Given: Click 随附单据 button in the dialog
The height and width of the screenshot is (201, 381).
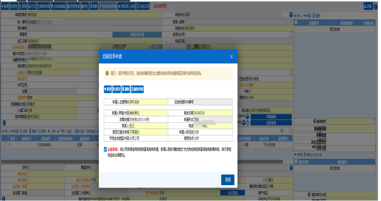Looking at the screenshot, I should click(137, 89).
